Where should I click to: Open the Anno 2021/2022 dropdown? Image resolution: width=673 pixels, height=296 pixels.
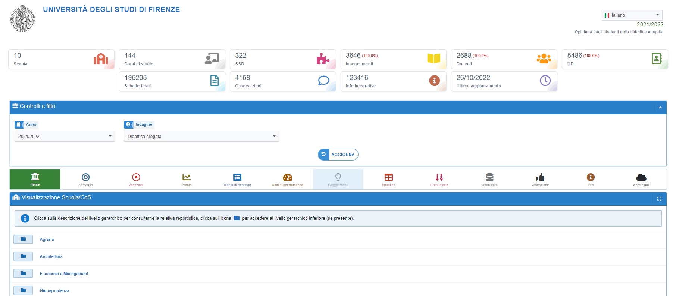[x=65, y=137]
